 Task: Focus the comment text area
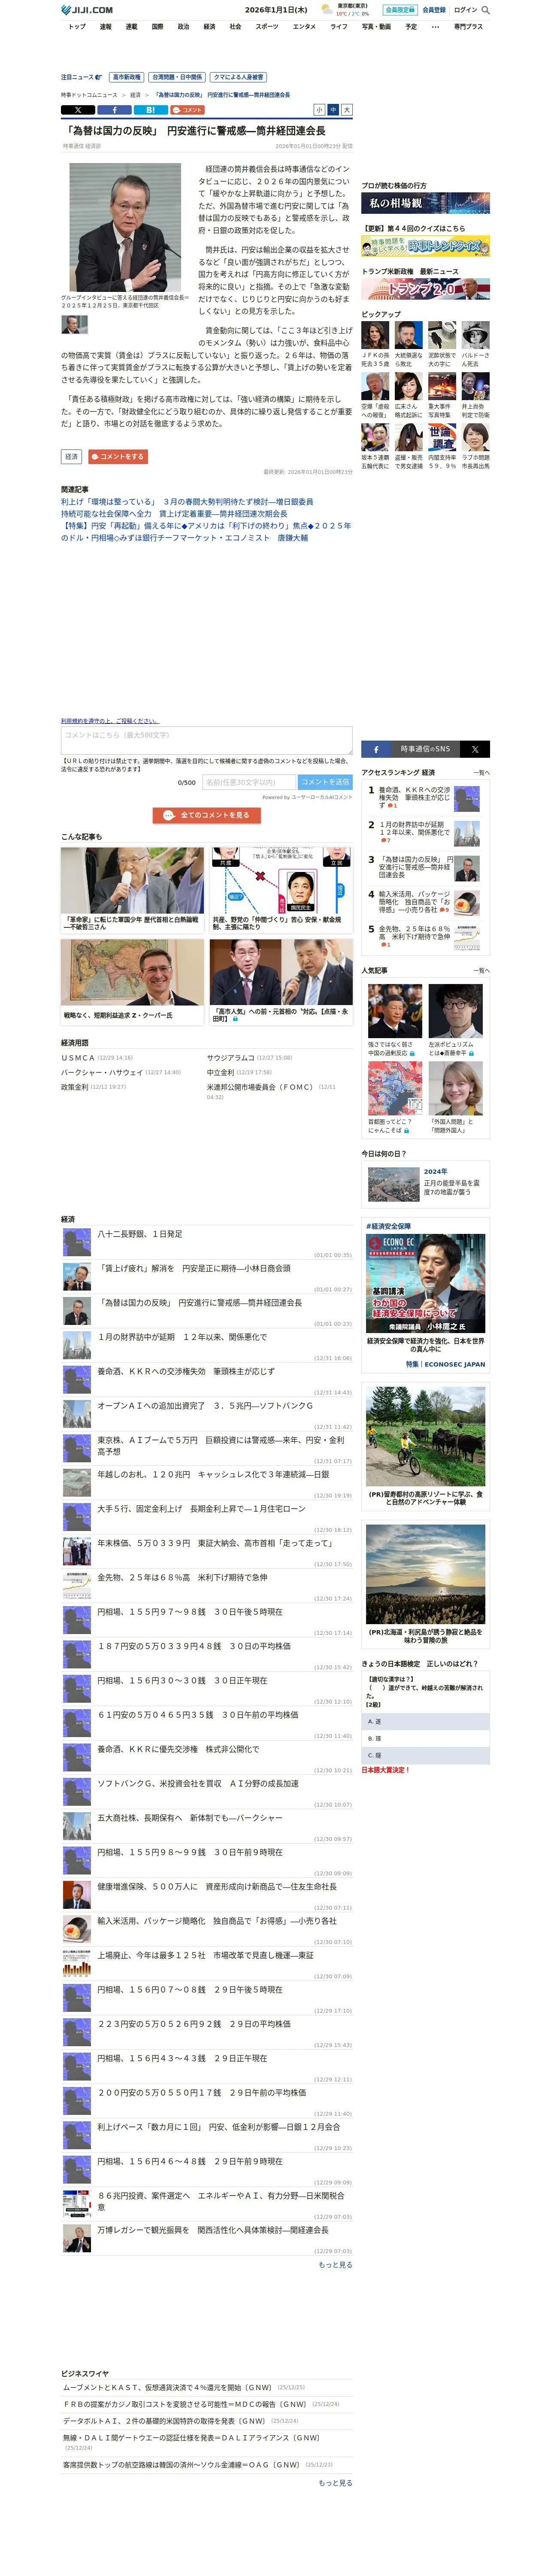click(206, 740)
